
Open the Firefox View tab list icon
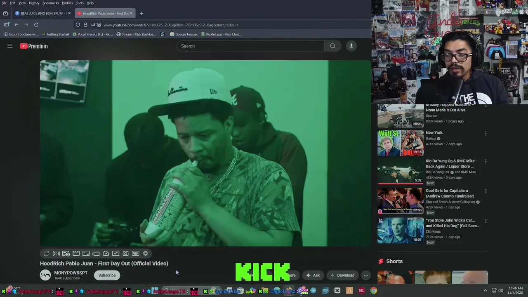click(x=5, y=13)
